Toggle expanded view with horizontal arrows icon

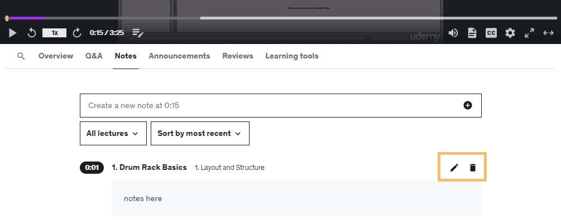[x=549, y=33]
